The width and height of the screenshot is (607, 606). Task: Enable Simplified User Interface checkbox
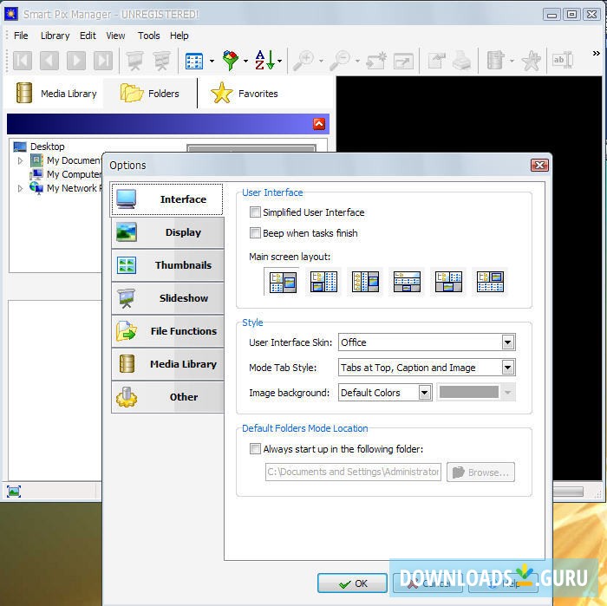tap(255, 212)
